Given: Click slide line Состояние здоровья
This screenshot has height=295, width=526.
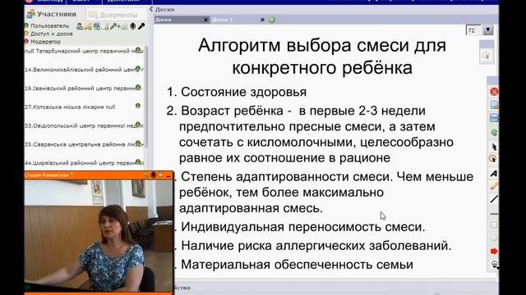Looking at the screenshot, I should click(x=243, y=92).
